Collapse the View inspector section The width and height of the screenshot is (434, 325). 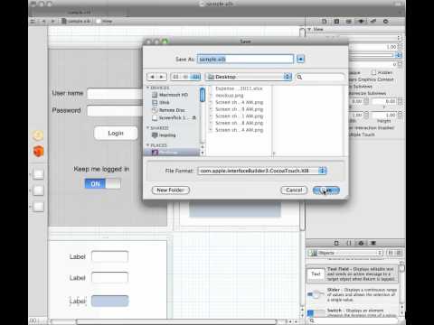coord(309,30)
